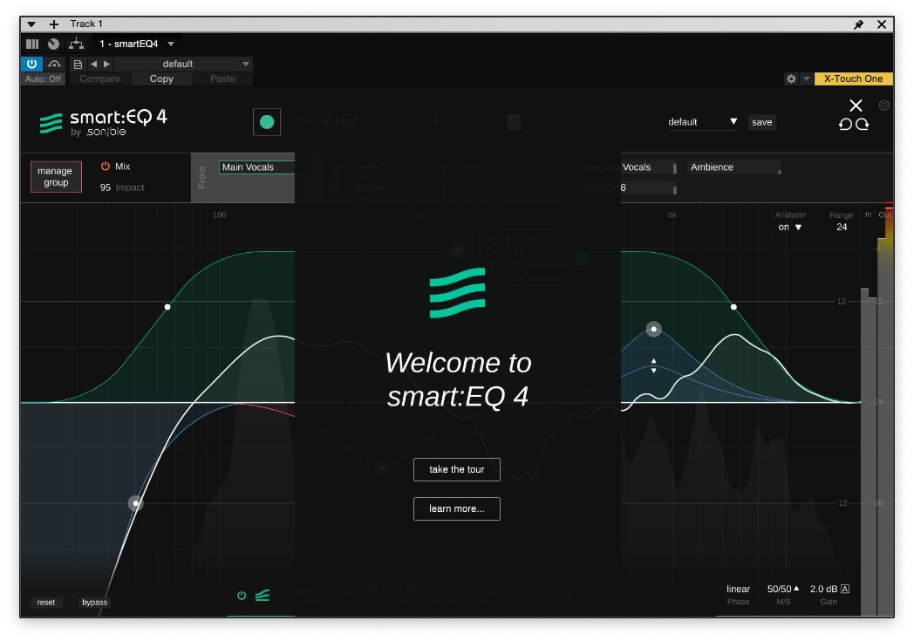Open the preset file page icon
The width and height of the screenshot is (914, 641).
coord(78,65)
